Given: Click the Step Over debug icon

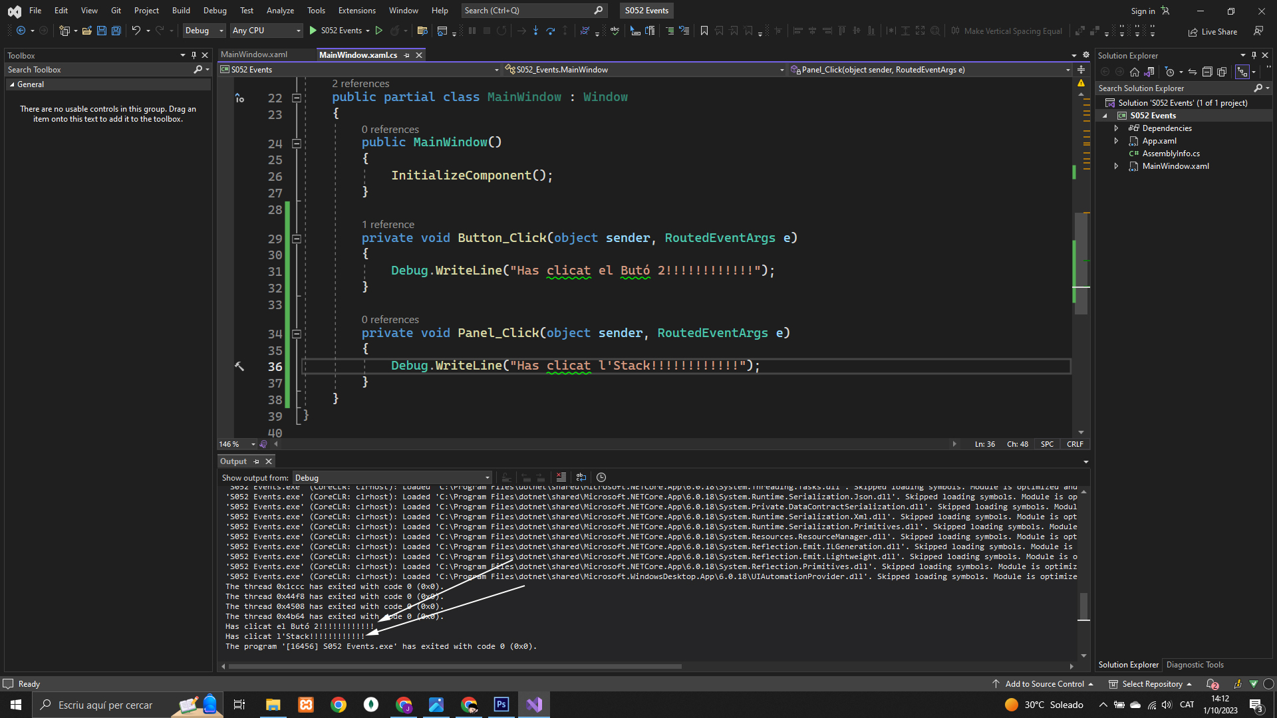Looking at the screenshot, I should point(550,31).
